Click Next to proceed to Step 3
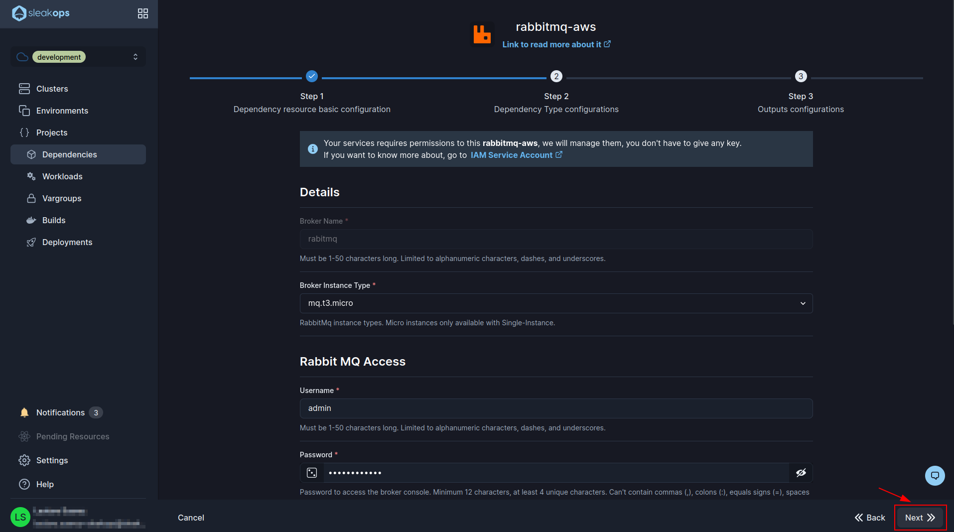This screenshot has height=532, width=954. coord(920,518)
